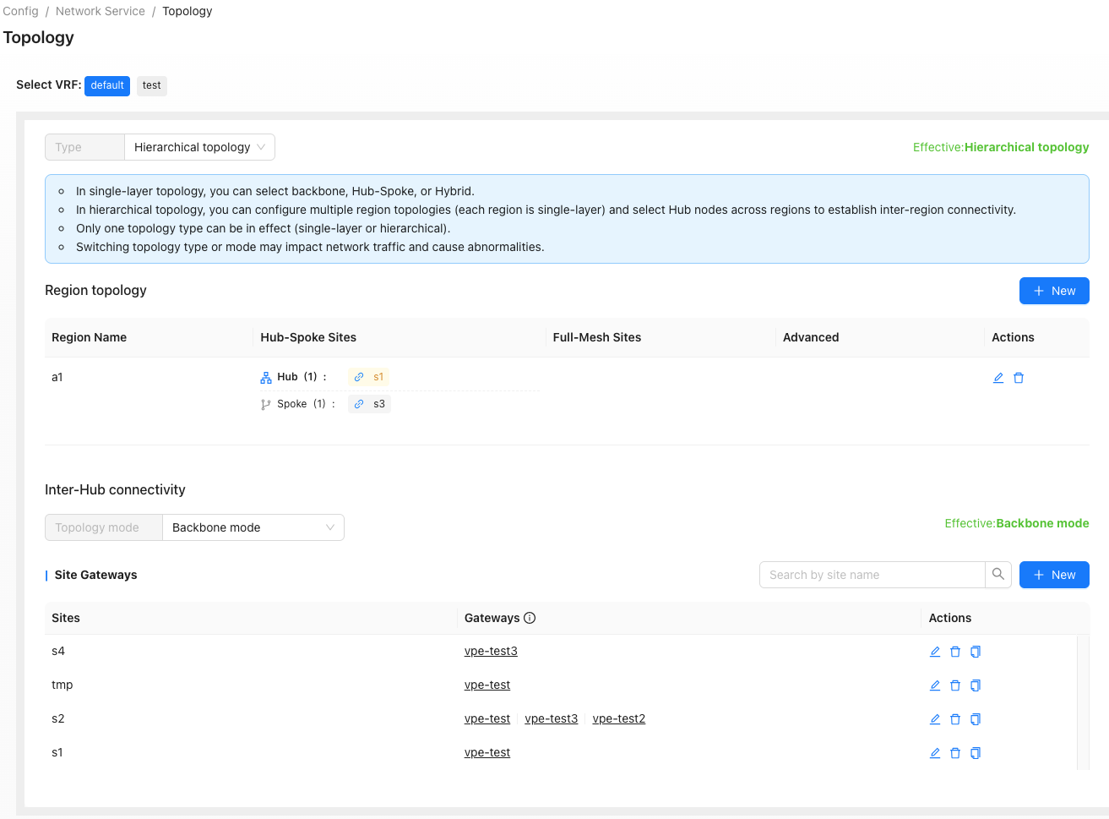Viewport: 1109px width, 819px height.
Task: Open vpe-test3 gateway link for s2
Action: click(552, 718)
